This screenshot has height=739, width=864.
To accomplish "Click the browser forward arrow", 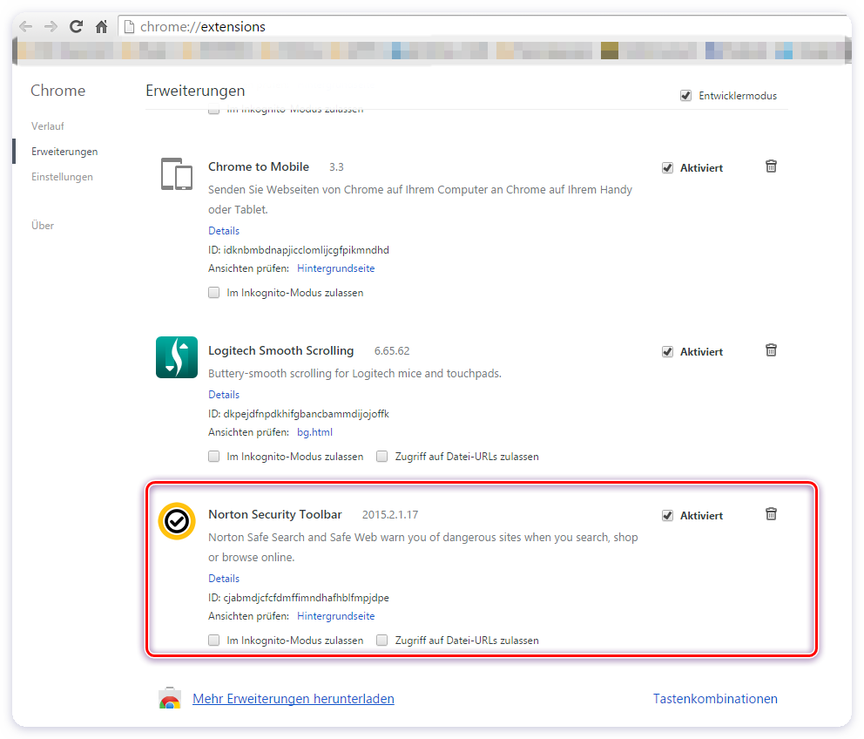I will (51, 26).
